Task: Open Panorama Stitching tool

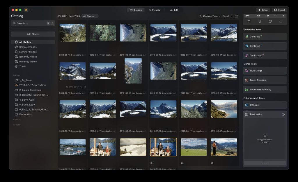Action: pos(265,90)
